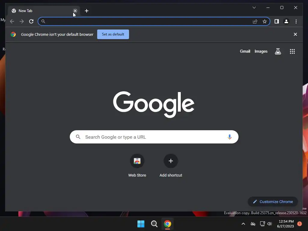308x231 pixels.
Task: Show hidden system tray icons
Action: [x=243, y=224]
